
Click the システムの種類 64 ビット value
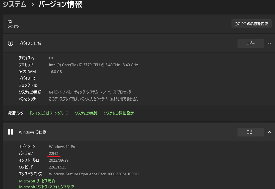pyautogui.click(x=90, y=92)
